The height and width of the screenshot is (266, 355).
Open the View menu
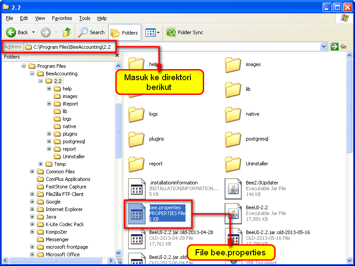(40, 18)
